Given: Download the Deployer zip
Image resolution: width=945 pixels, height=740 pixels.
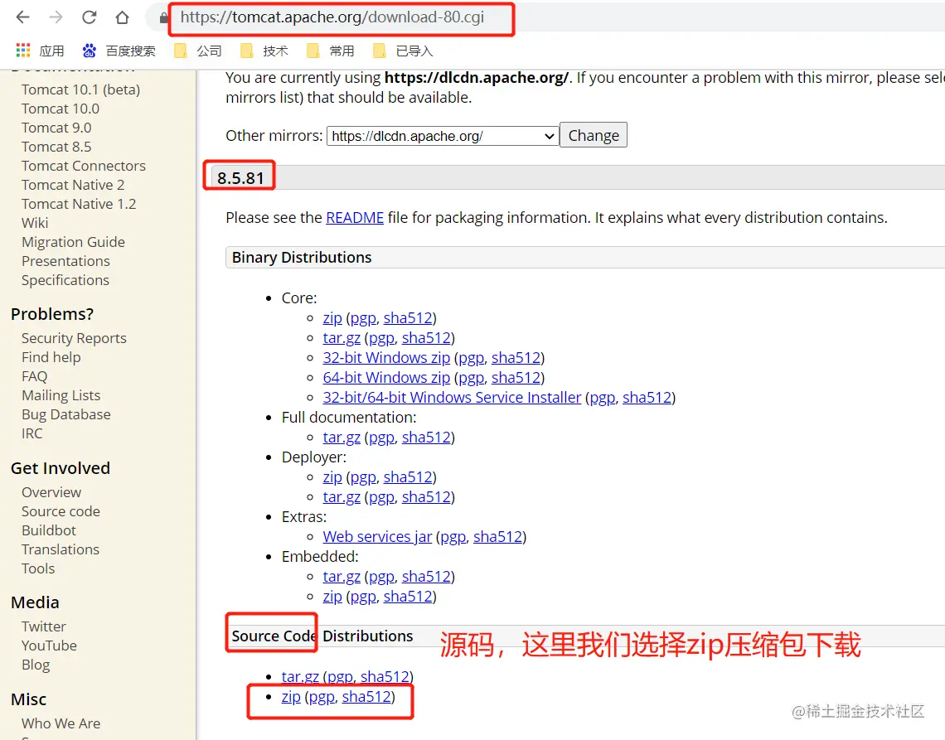Looking at the screenshot, I should [332, 477].
